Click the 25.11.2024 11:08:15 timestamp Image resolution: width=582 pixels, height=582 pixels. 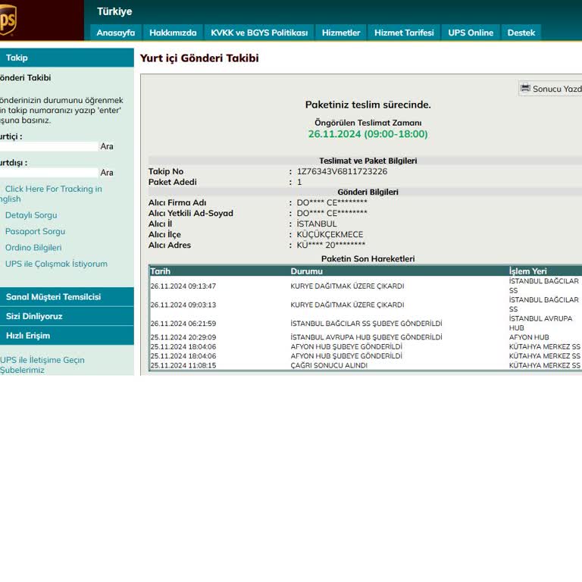coord(183,365)
